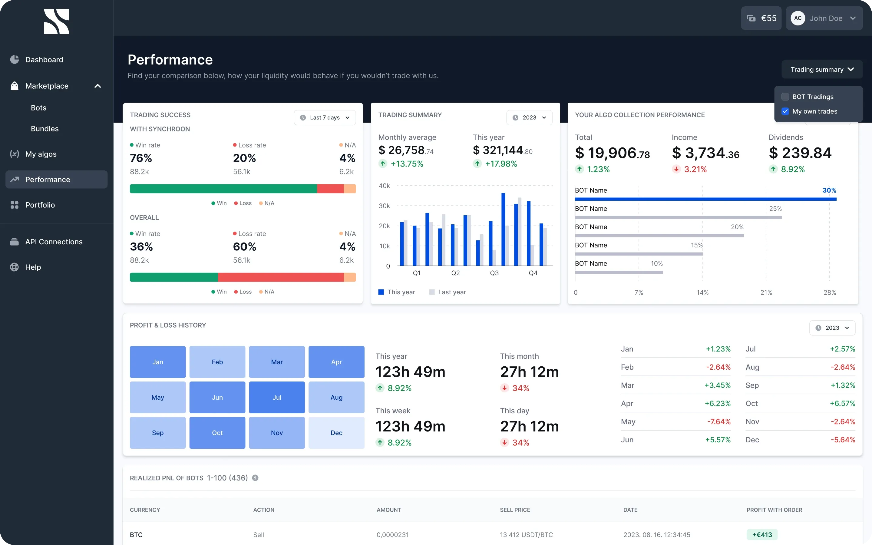The width and height of the screenshot is (872, 545).
Task: Uncheck the My own trades checkbox
Action: (x=785, y=111)
